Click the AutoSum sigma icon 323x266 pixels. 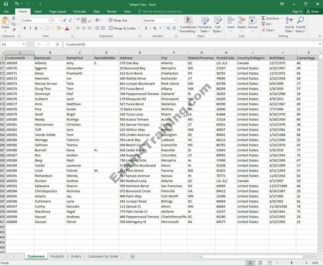(x=264, y=18)
